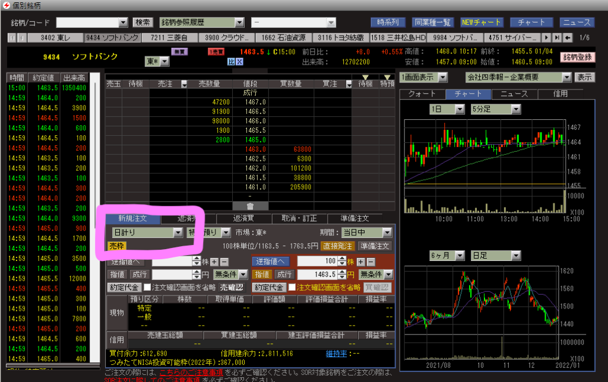Switch to the 準備注文 tab
Screen dimensions: 608x382
[x=354, y=218]
